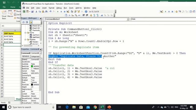Click Reset stop icon in Standard toolbar
Viewport: 196px width, 110px height.
64,12
